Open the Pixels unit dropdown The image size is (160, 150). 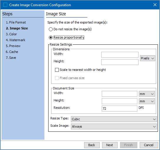click(148, 58)
